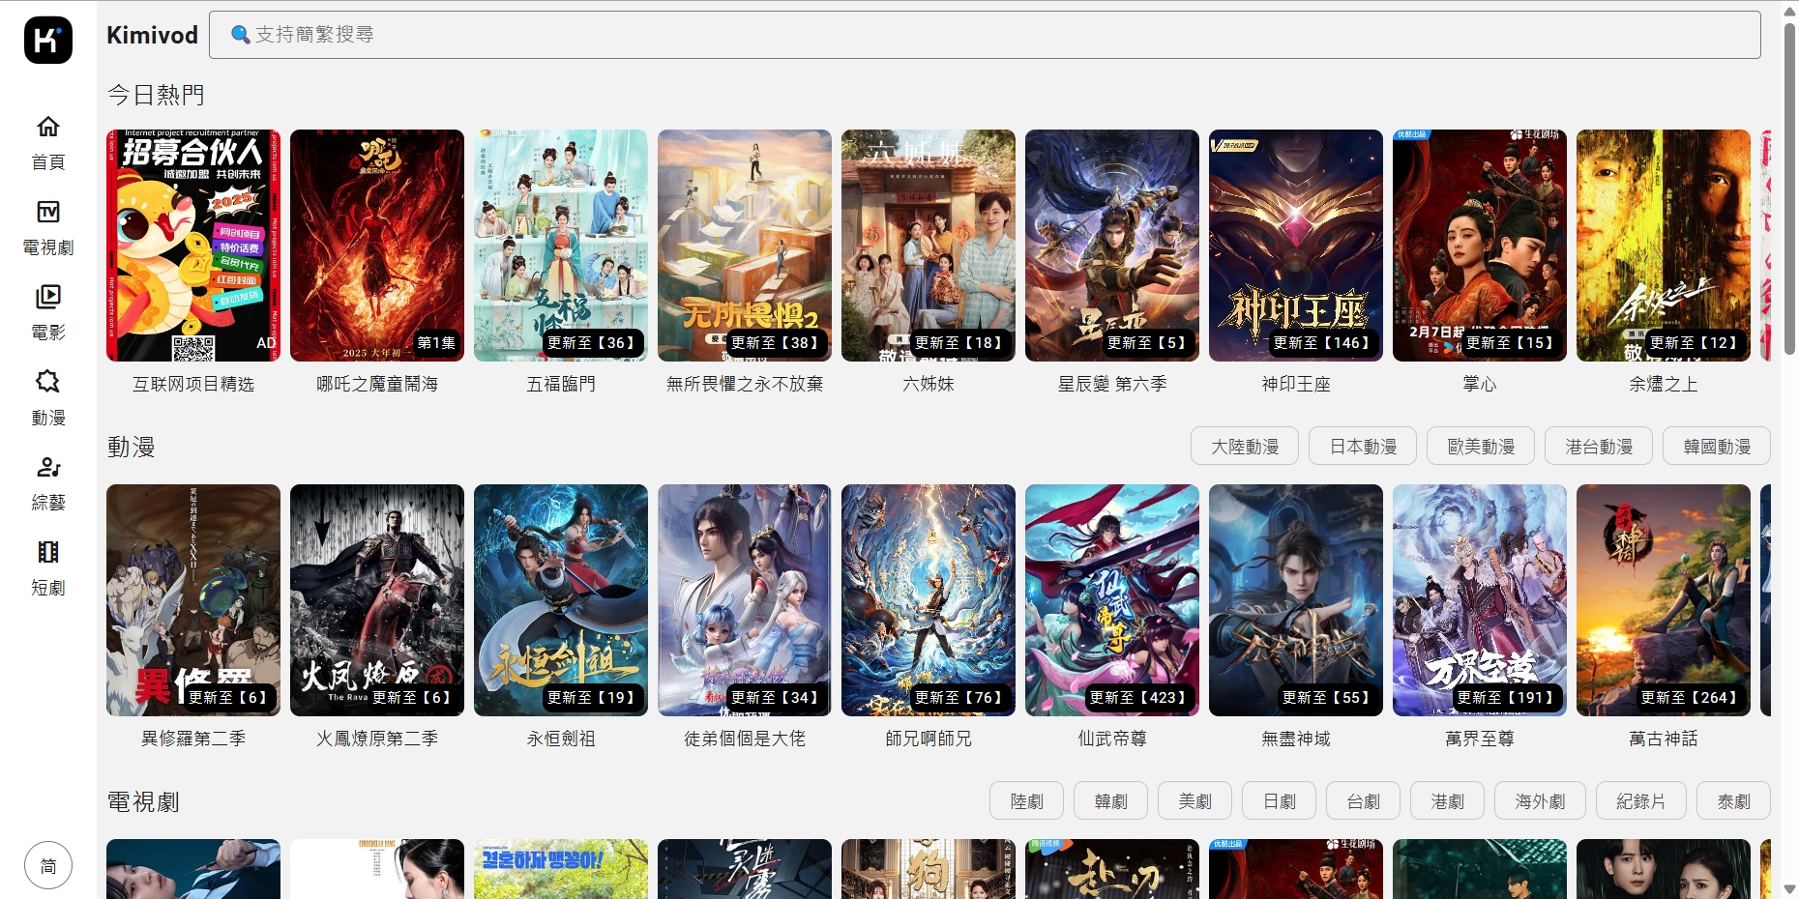Open the 六姊妹 poster
The image size is (1799, 899).
[x=929, y=246]
